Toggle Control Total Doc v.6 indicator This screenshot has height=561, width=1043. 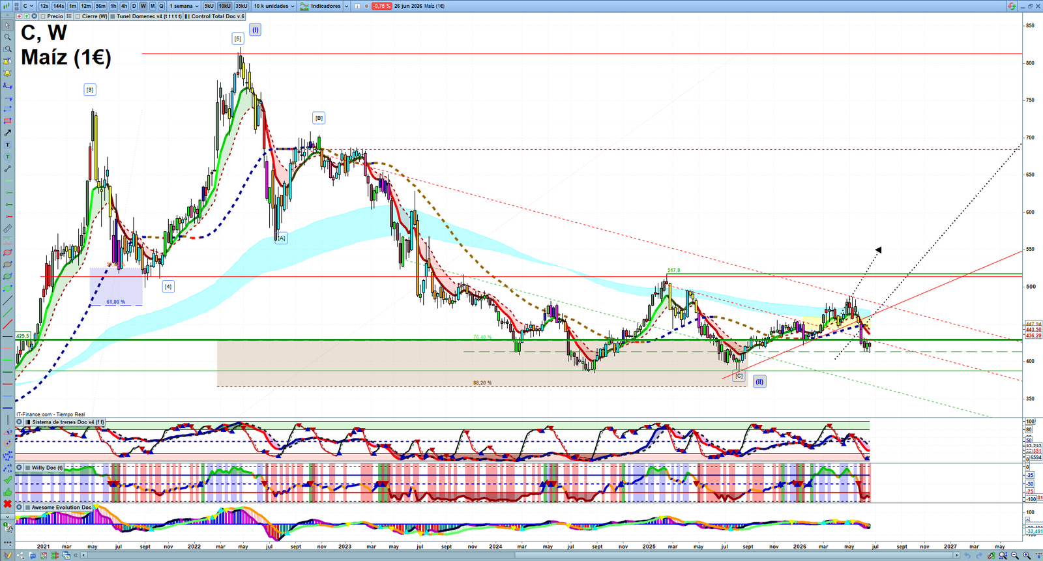pos(186,16)
